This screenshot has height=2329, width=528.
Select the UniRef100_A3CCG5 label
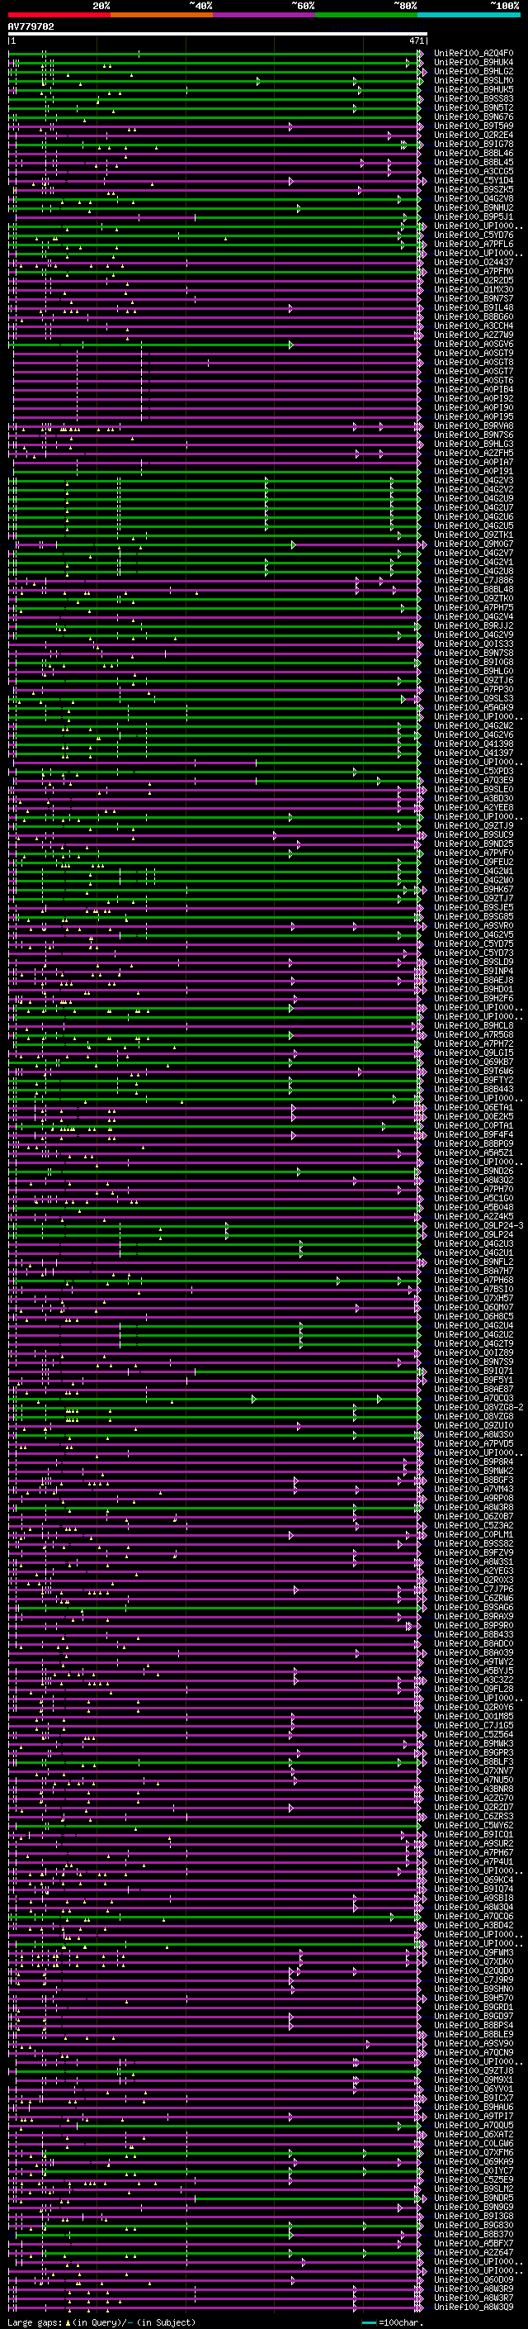[x=474, y=172]
